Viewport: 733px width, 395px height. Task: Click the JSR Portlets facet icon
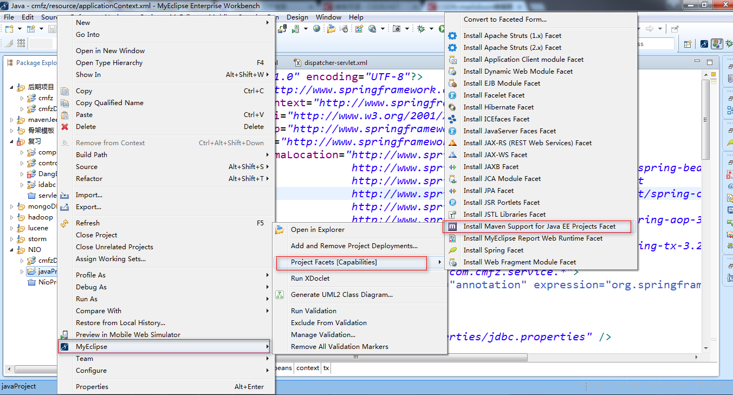click(x=452, y=203)
